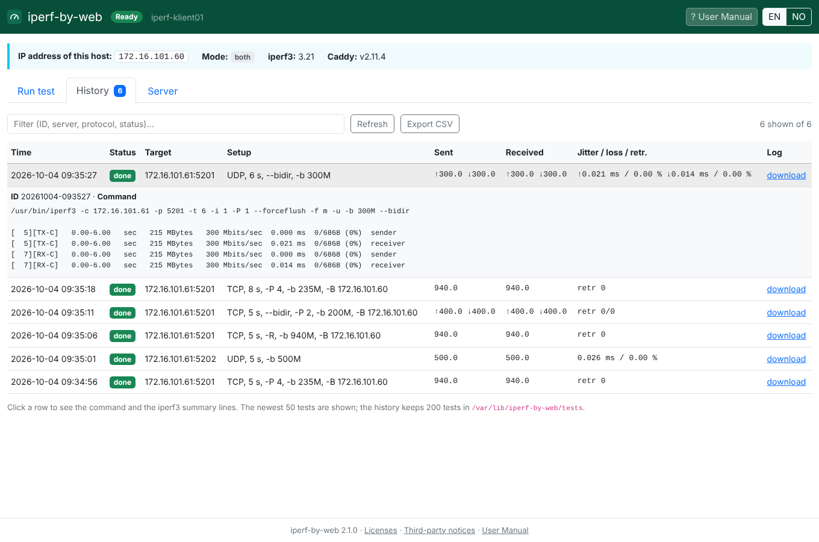This screenshot has width=819, height=542.
Task: Click the host IP 172.16.101.60 value
Action: (152, 57)
